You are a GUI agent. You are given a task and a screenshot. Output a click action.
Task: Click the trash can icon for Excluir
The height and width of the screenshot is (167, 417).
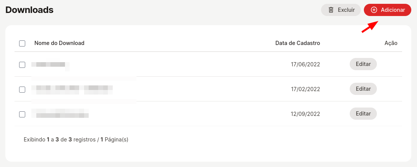pos(331,10)
